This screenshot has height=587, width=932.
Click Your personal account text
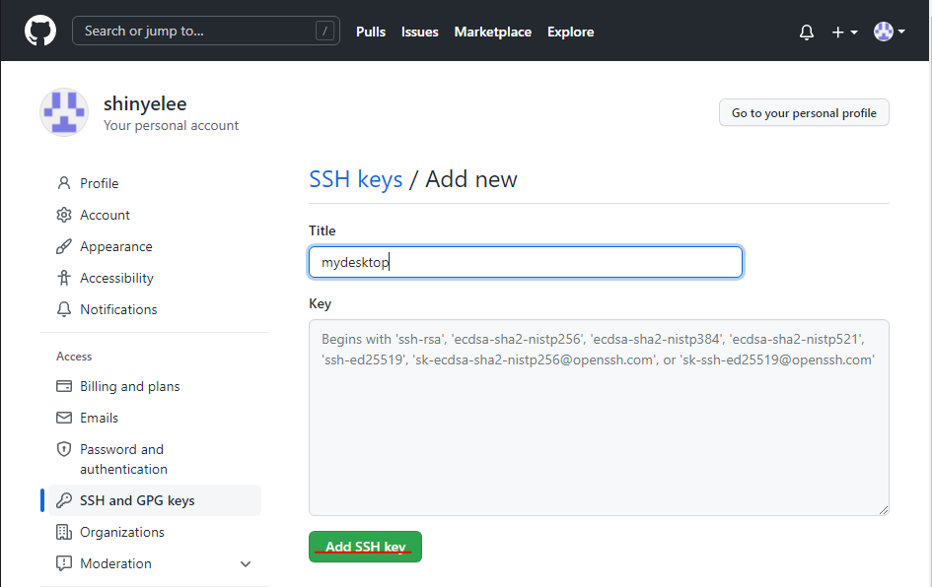(x=172, y=126)
